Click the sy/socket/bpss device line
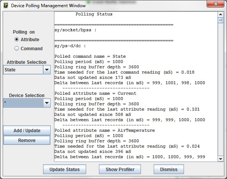 tap(75, 30)
